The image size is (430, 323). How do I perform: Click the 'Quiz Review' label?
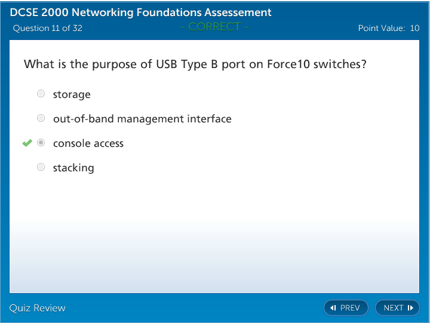(x=38, y=308)
